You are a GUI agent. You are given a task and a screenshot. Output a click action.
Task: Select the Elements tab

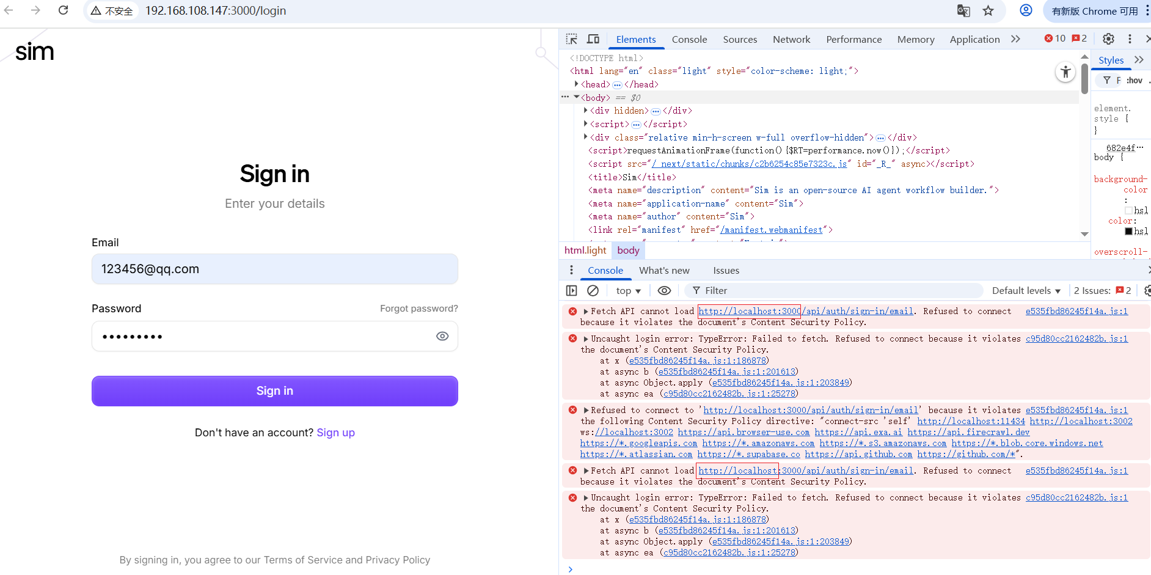(x=636, y=39)
